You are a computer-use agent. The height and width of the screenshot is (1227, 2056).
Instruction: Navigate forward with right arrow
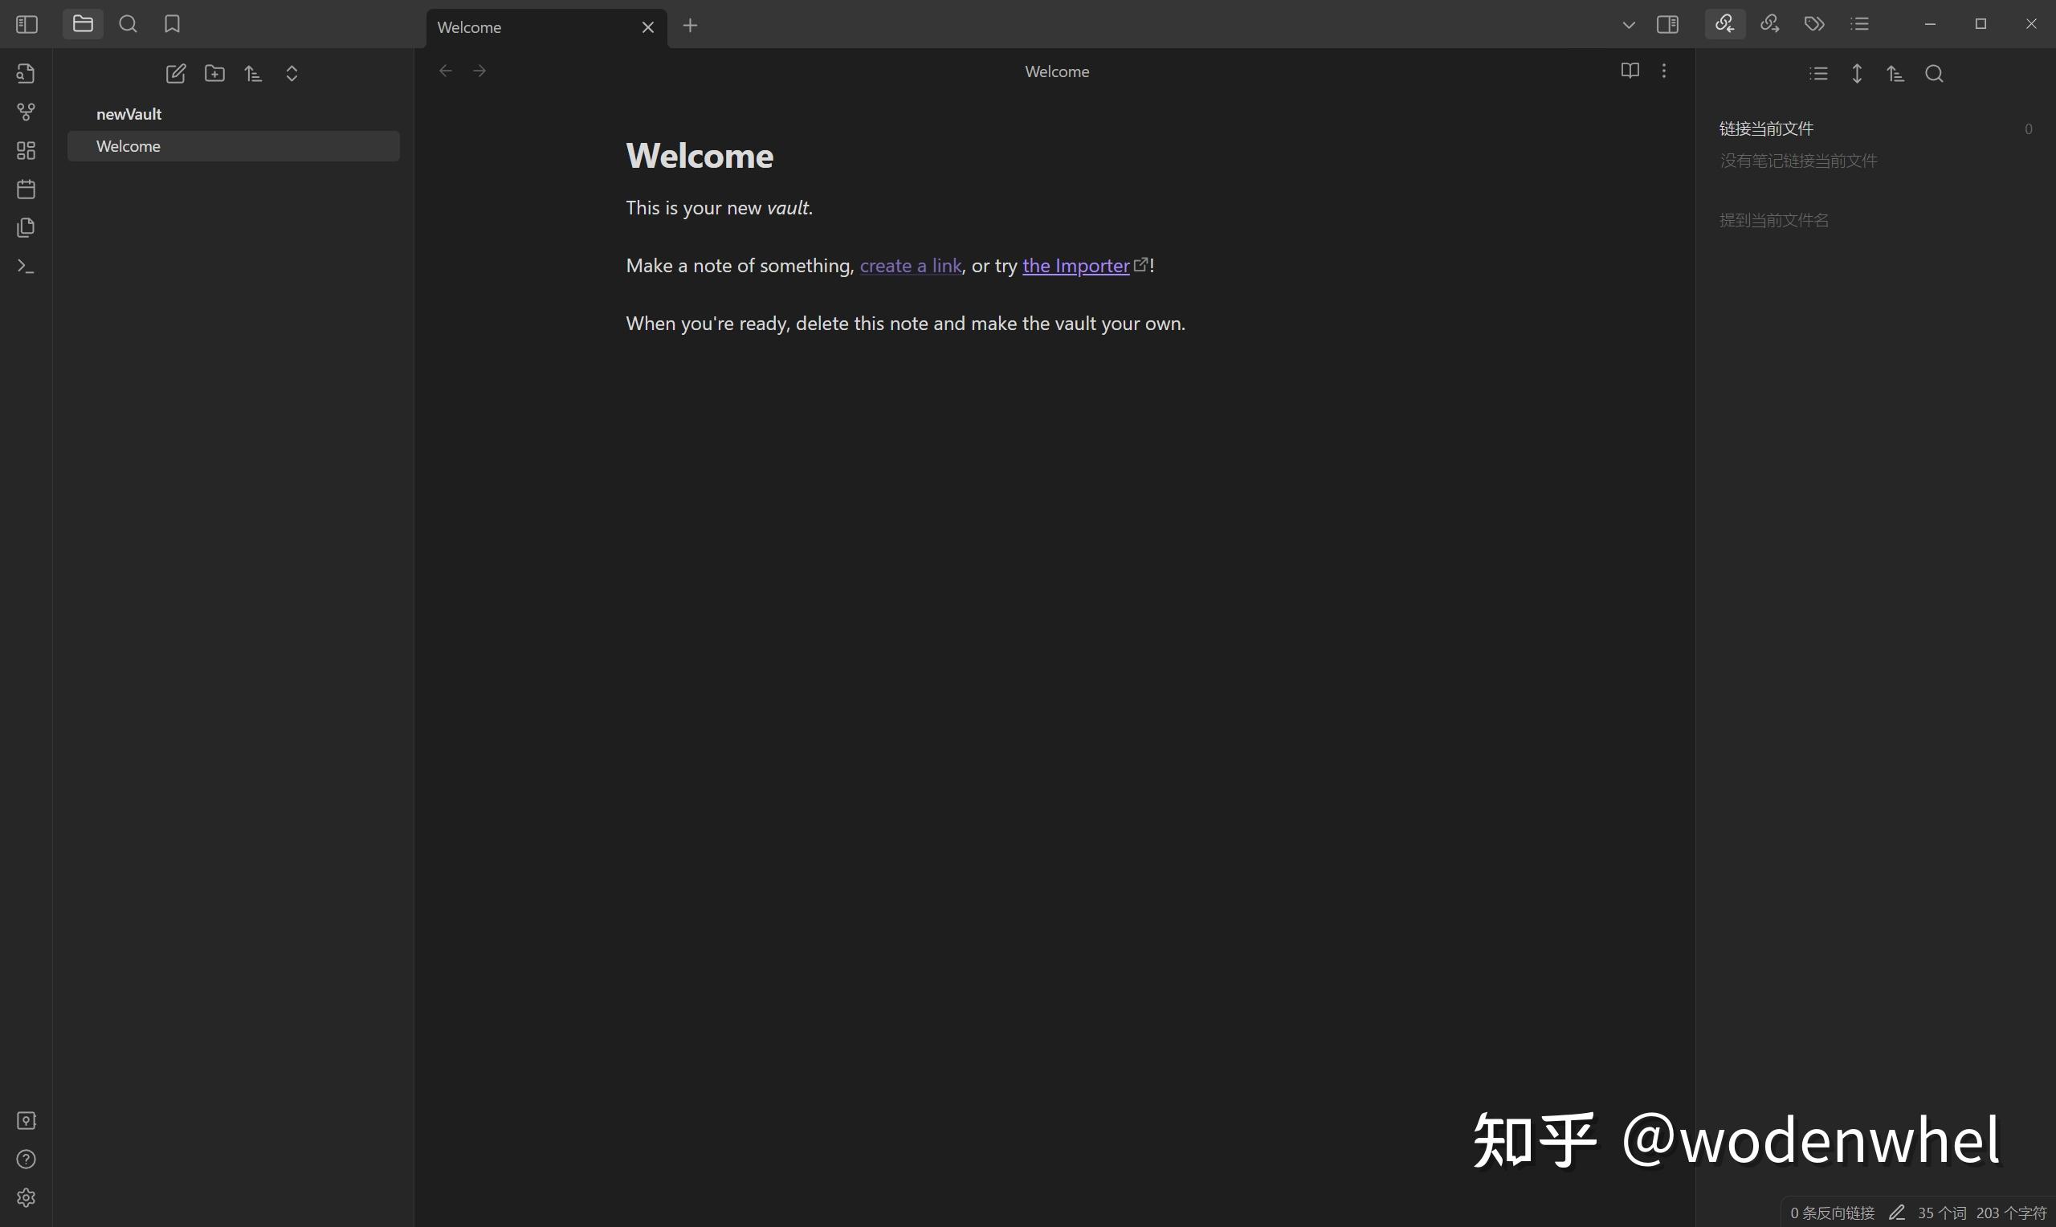(x=479, y=71)
